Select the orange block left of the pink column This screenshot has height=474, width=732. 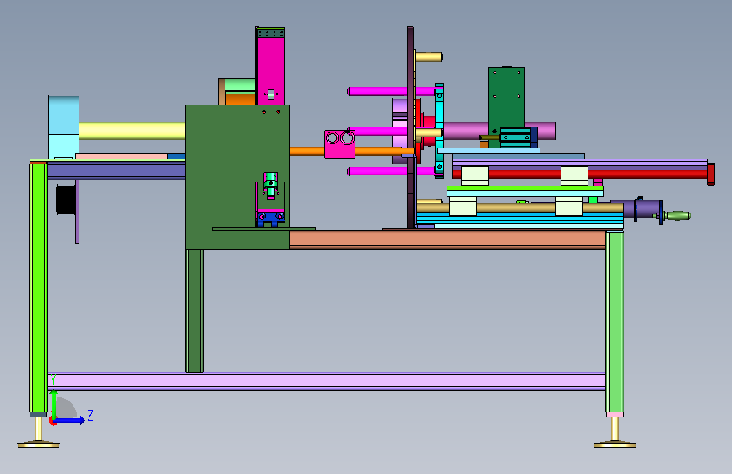241,100
